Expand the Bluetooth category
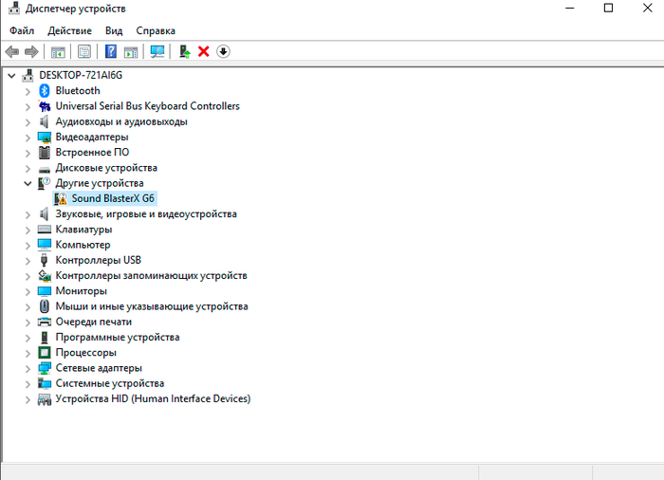This screenshot has width=664, height=480. 28,91
